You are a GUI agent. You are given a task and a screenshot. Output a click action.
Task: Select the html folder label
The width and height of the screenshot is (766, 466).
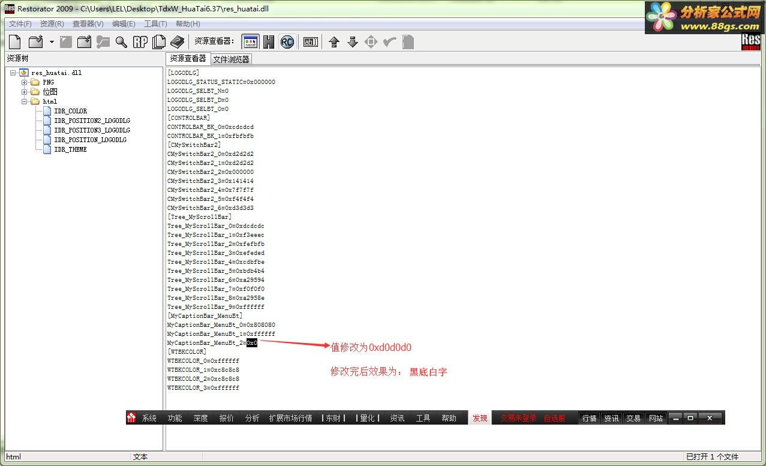tap(50, 101)
